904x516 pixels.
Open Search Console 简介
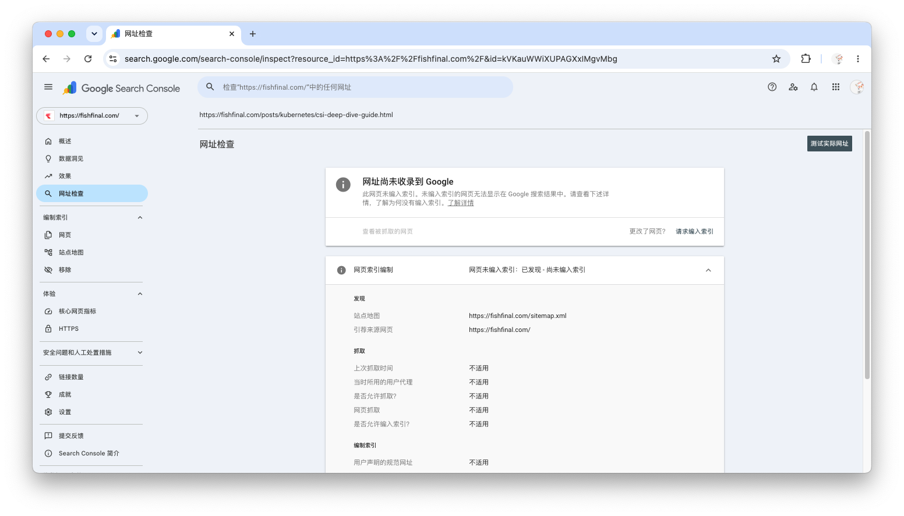(x=92, y=454)
